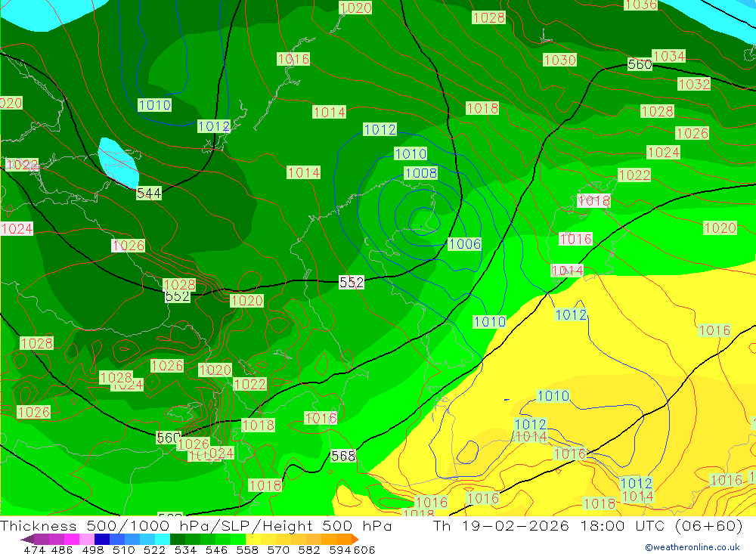
Task: Click the '18:00 UTC' time label
Action: pos(623,525)
